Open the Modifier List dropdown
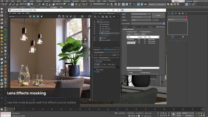 click(x=177, y=19)
